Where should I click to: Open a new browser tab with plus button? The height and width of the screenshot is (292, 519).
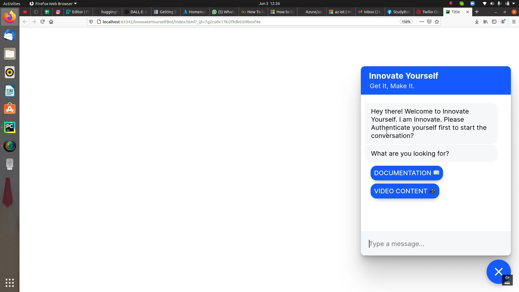477,12
